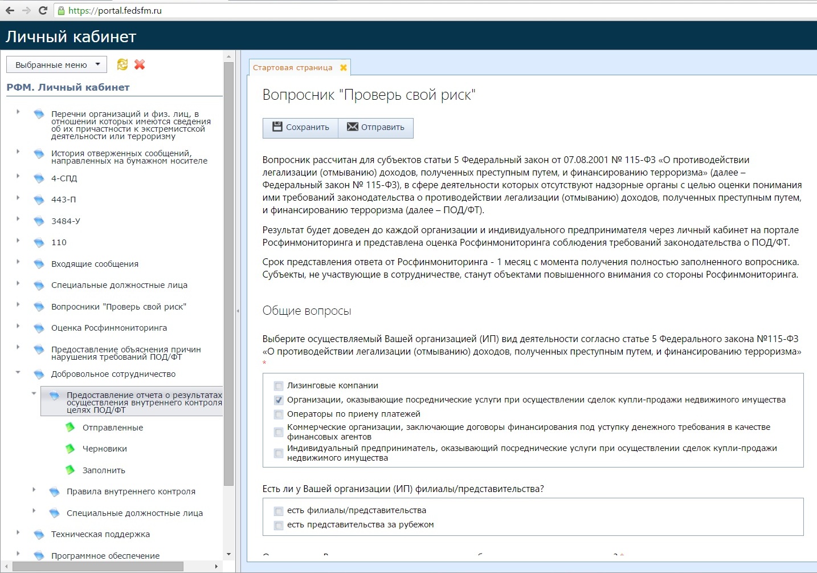The width and height of the screenshot is (817, 573).
Task: Collapse Предоставление отчета о результатах node
Action: (34, 393)
